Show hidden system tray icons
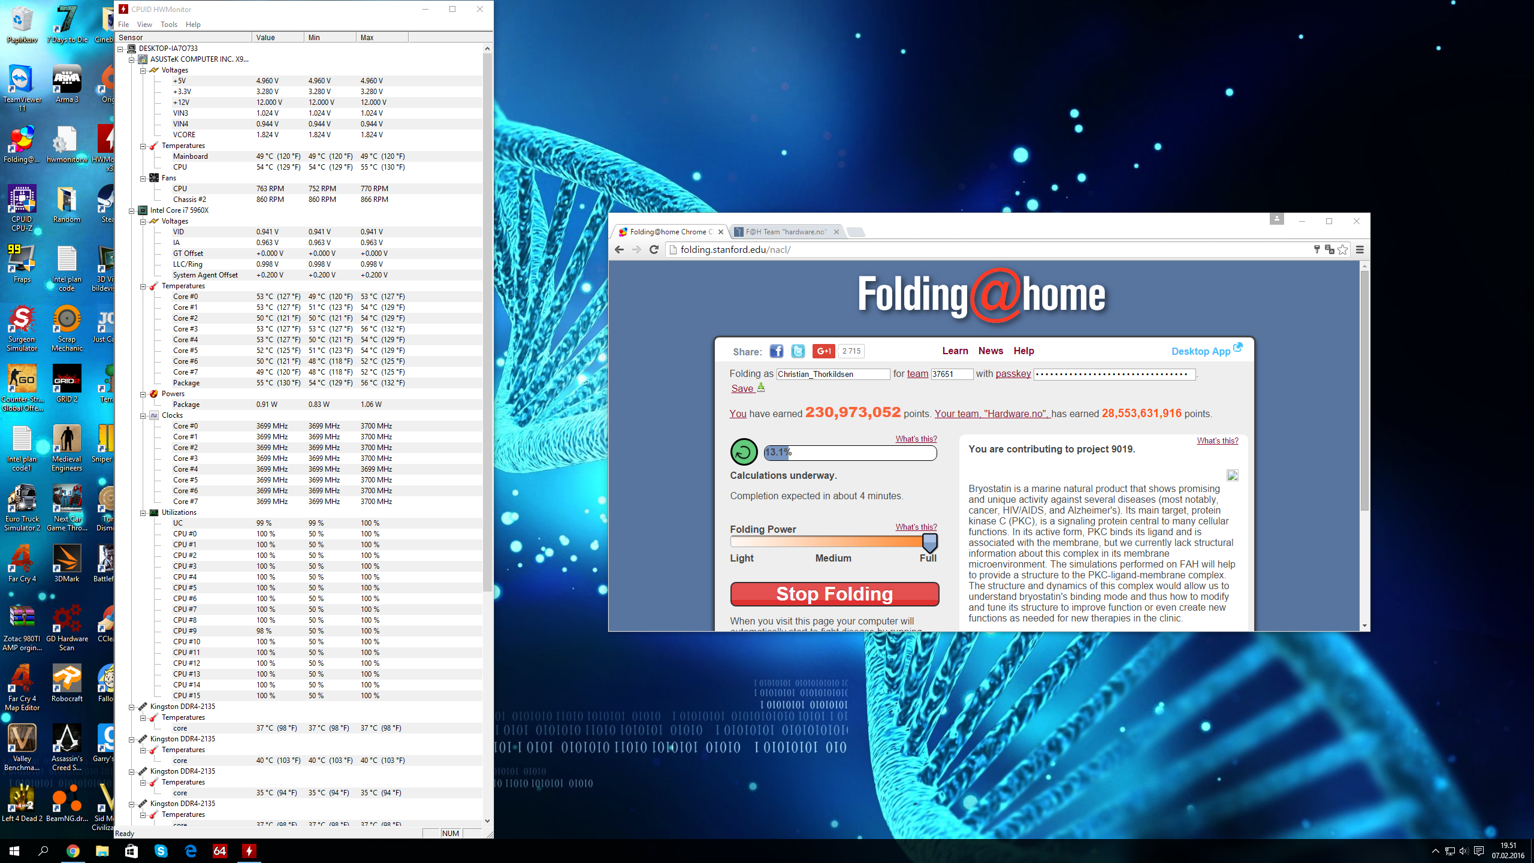 [x=1435, y=851]
